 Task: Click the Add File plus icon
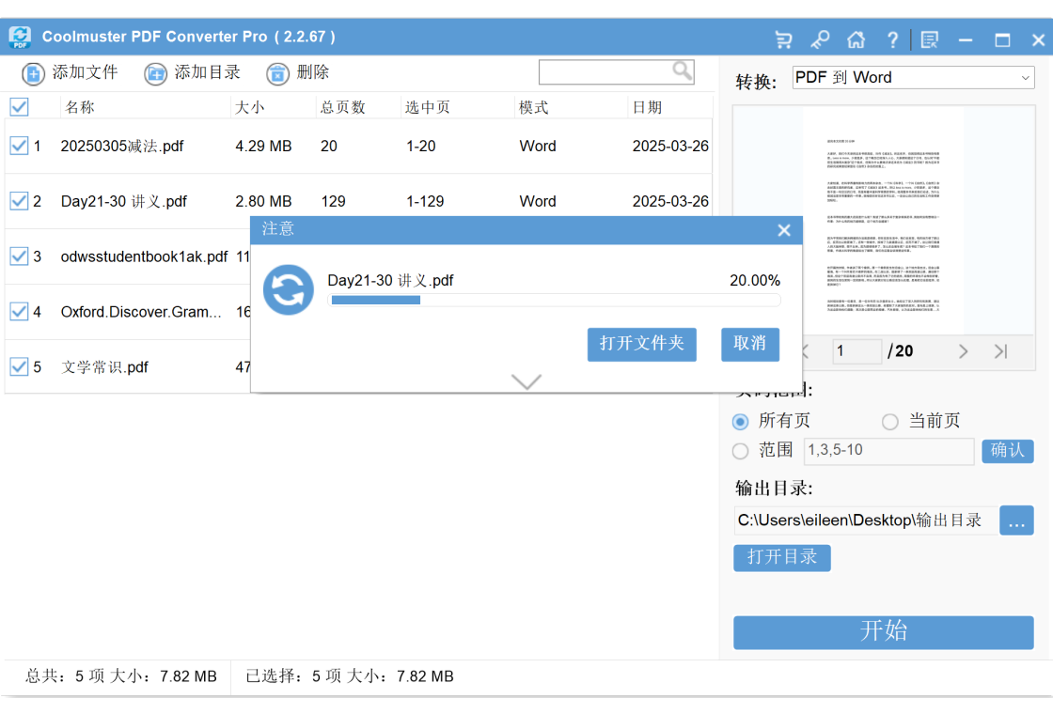32,72
